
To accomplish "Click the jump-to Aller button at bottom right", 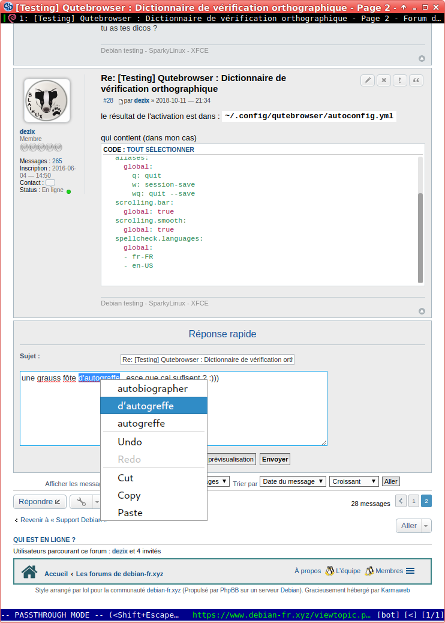I will tap(409, 526).
